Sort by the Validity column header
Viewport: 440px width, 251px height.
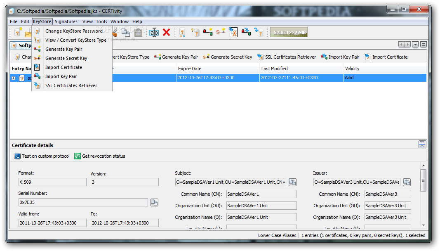coord(385,69)
